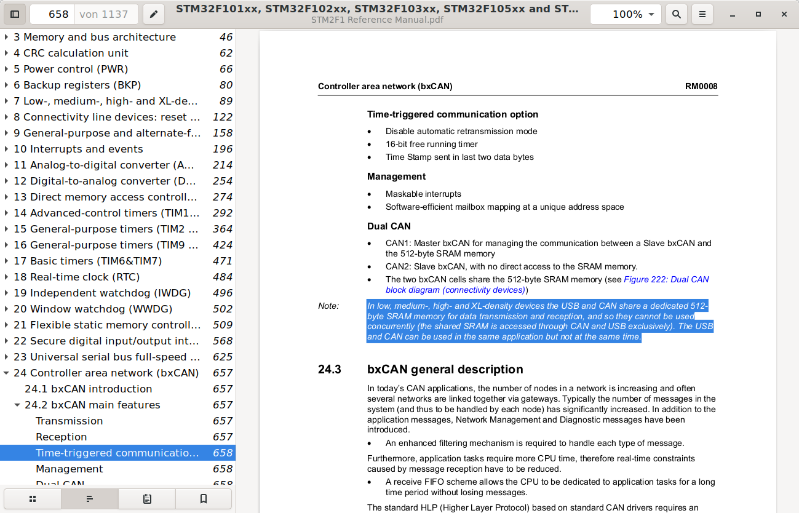Go to 16 General-purpose timers (TIM9

click(117, 245)
